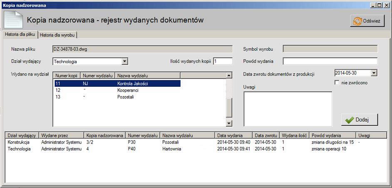Open the return date picker dropdown
392x188 pixels.
click(374, 73)
